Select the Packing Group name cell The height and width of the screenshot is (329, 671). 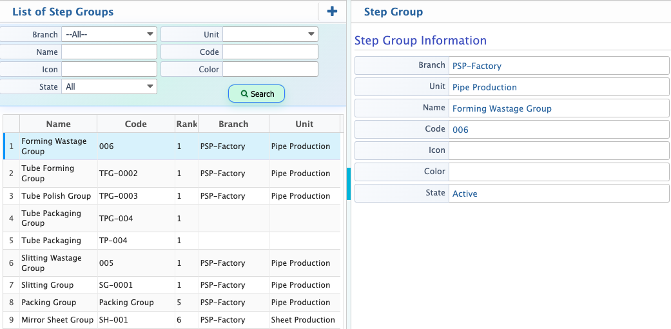coord(59,303)
